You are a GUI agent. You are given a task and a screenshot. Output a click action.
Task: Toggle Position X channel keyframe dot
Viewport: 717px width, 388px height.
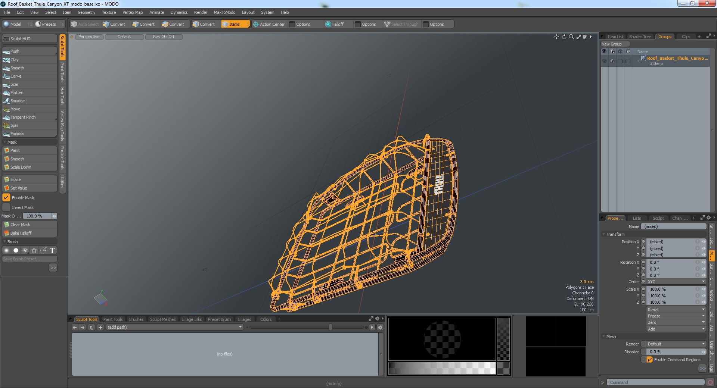click(643, 242)
